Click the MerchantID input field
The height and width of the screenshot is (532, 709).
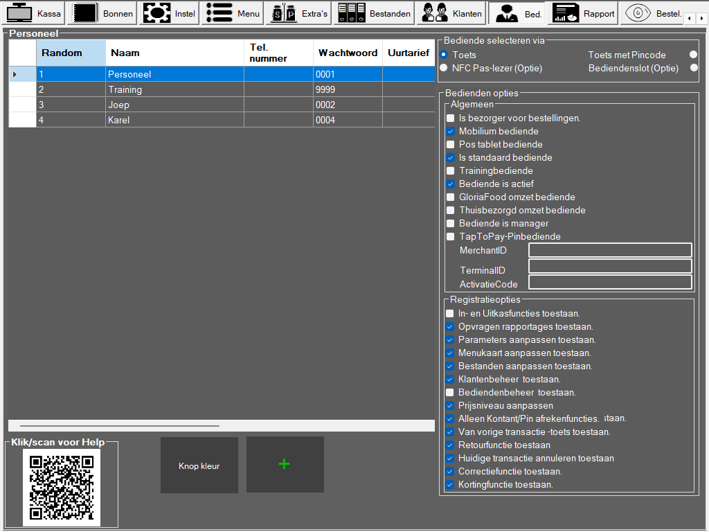pos(610,250)
